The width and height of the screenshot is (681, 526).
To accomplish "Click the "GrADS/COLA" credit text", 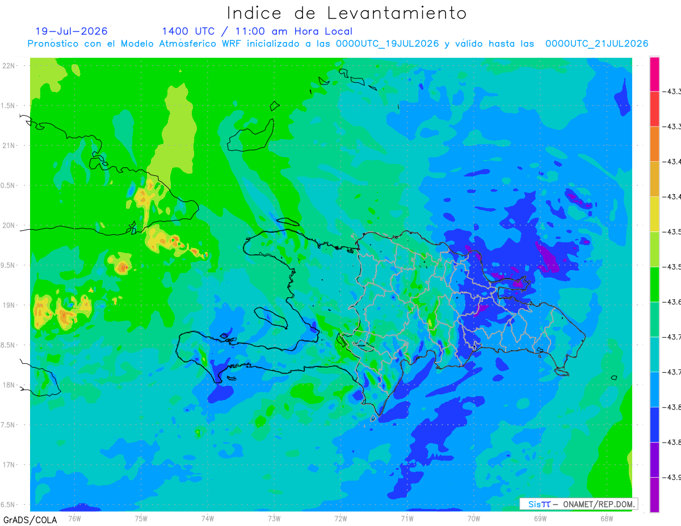I will (30, 520).
